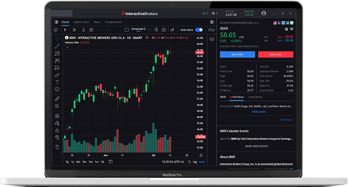Set chart range to 5y
The image size is (348, 187).
[x=67, y=162]
